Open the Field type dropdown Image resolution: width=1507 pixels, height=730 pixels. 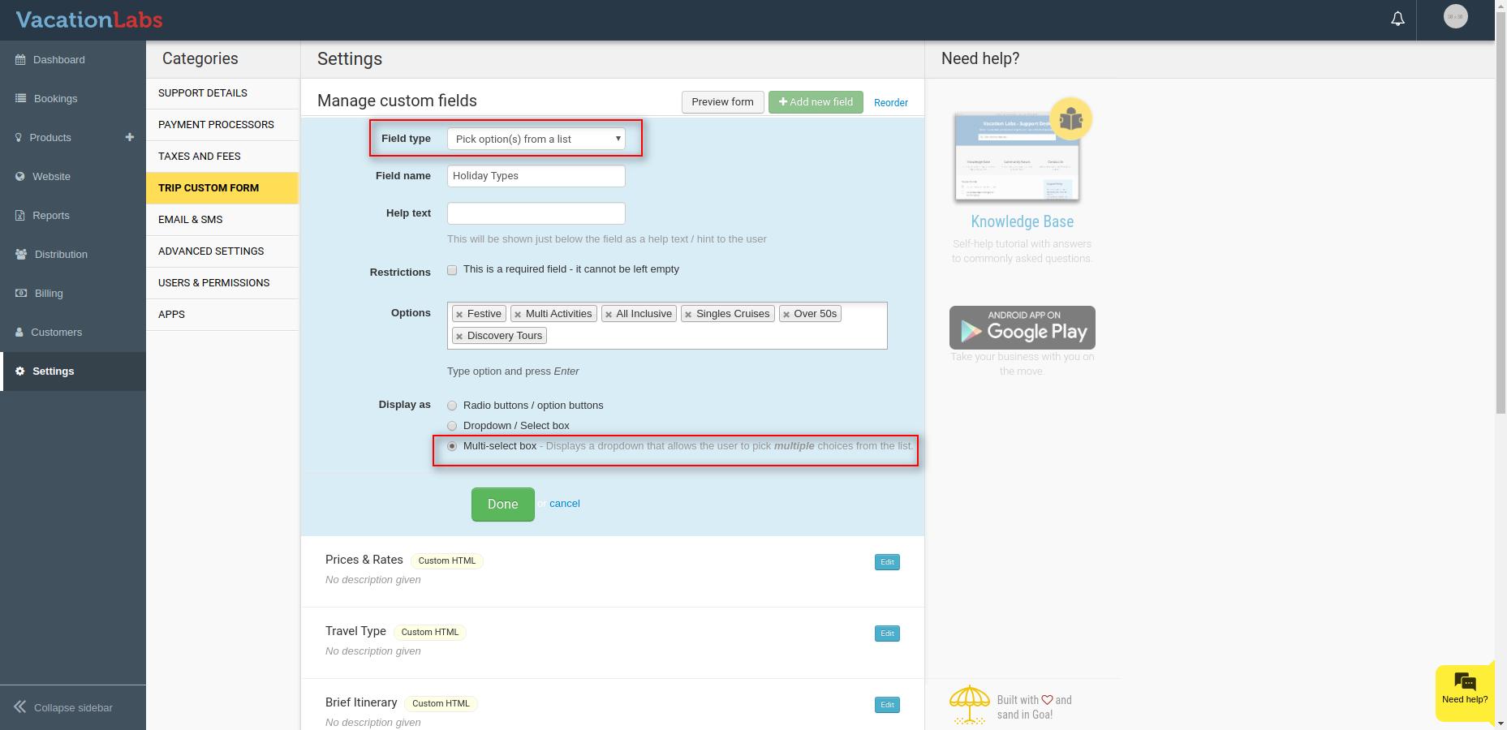(x=536, y=139)
